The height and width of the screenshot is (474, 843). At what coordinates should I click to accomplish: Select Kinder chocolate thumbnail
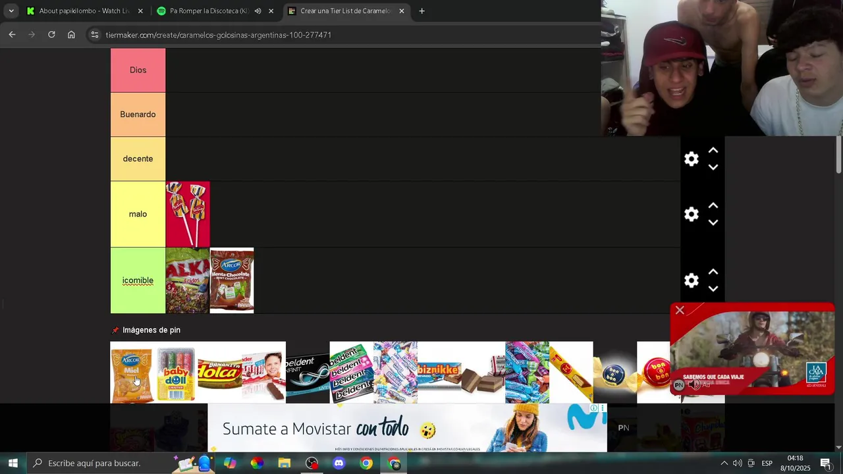click(x=263, y=372)
